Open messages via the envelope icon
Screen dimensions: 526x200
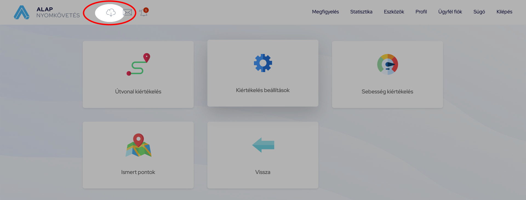[127, 12]
